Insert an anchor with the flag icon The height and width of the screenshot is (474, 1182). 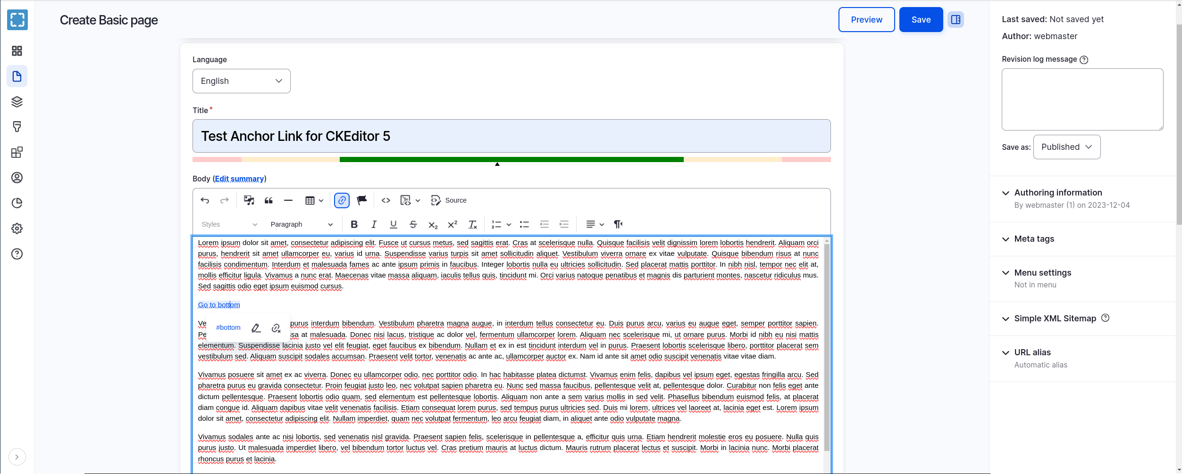[x=362, y=200]
